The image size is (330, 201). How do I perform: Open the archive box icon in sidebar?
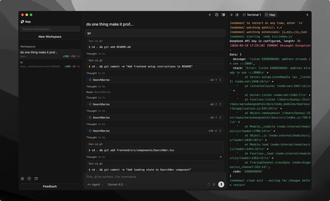tap(36, 179)
